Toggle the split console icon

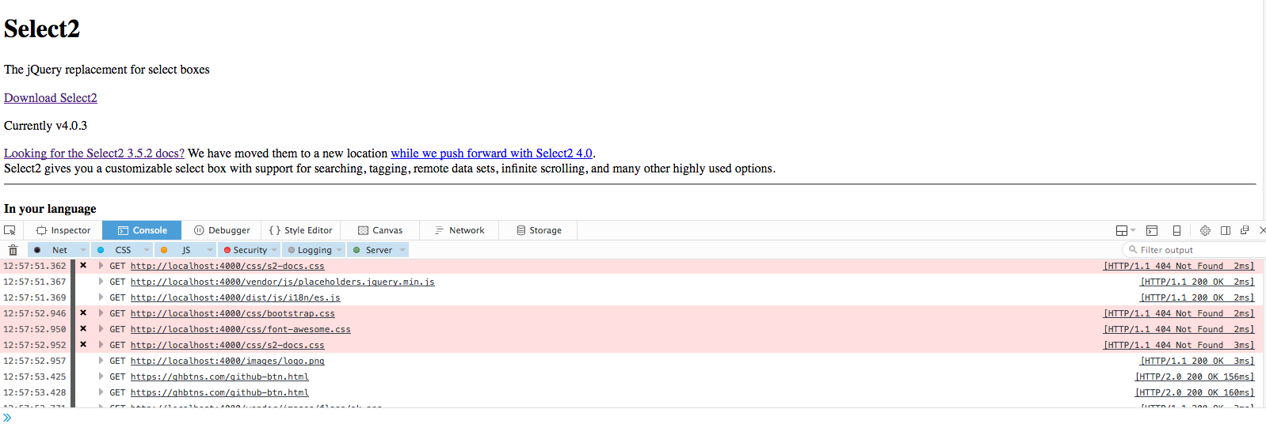pyautogui.click(x=1152, y=230)
